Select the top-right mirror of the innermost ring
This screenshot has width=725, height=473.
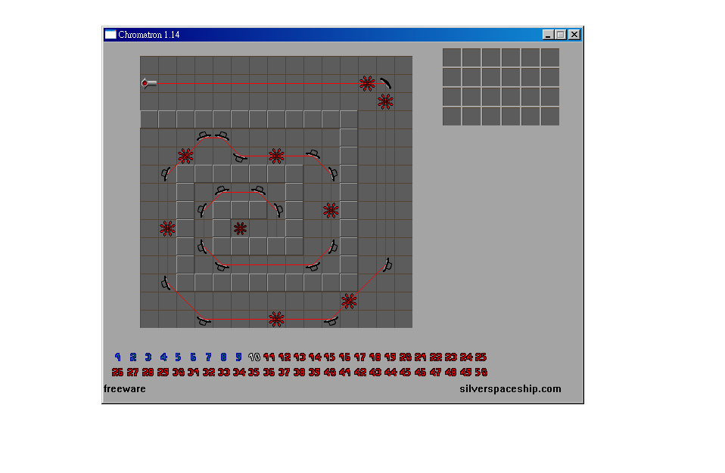tap(259, 190)
